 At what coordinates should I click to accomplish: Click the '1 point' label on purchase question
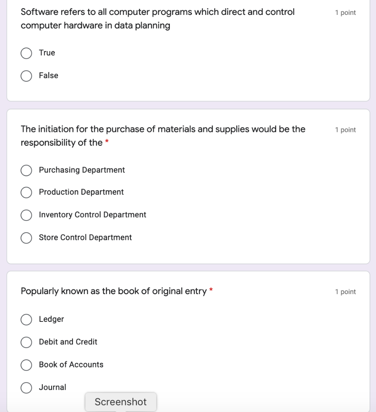pyautogui.click(x=345, y=130)
